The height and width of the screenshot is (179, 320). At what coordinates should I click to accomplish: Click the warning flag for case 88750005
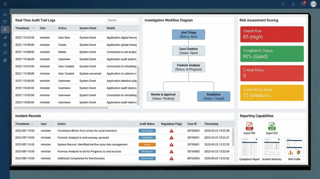tap(171, 131)
